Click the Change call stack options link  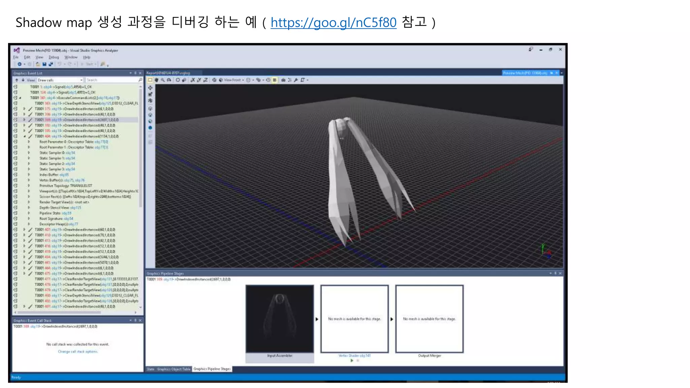click(78, 351)
